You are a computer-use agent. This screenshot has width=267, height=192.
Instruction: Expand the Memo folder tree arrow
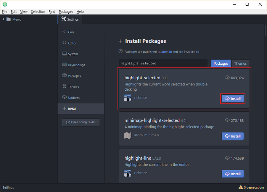coord(3,19)
